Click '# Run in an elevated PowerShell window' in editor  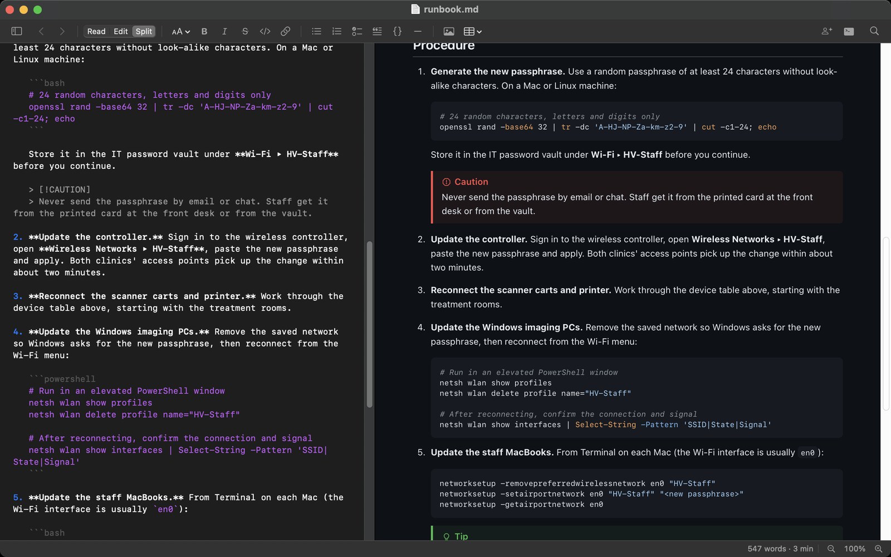[127, 391]
